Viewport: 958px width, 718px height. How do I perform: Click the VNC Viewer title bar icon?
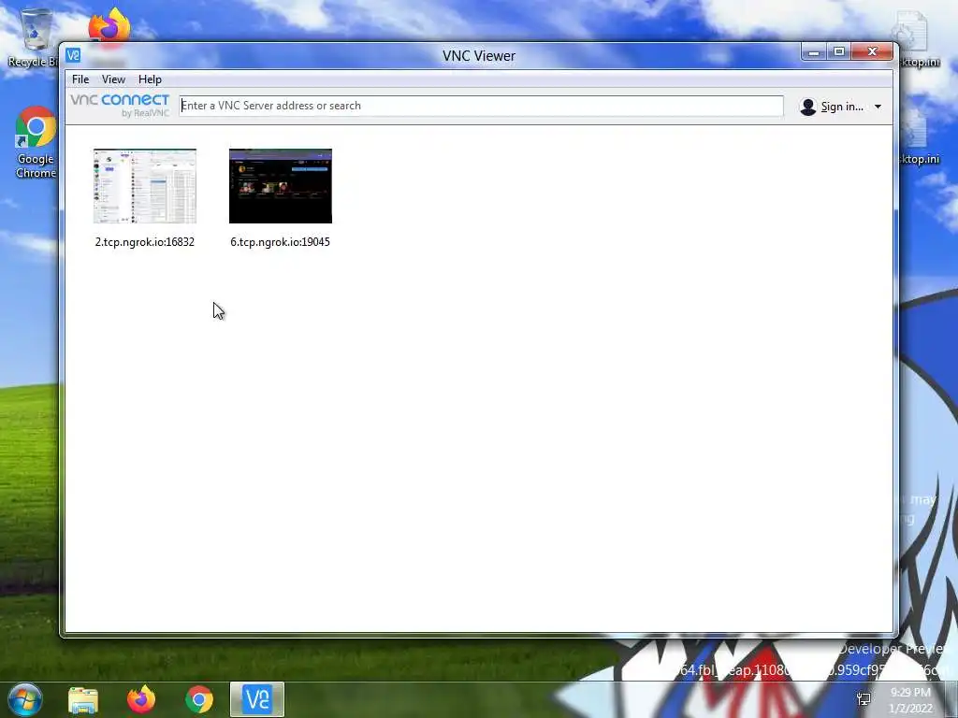[x=73, y=55]
